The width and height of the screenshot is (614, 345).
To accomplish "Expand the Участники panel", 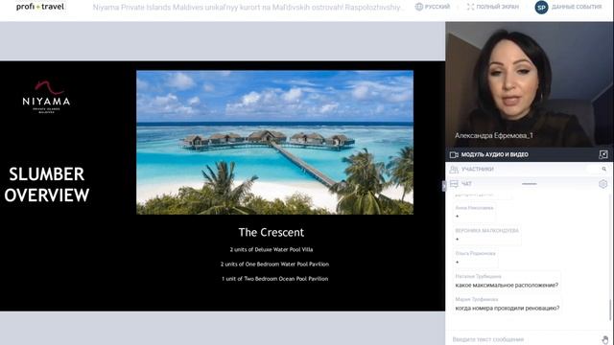I will [x=530, y=169].
